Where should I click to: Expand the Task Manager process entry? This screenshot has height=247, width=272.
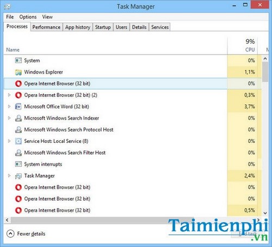[9, 176]
